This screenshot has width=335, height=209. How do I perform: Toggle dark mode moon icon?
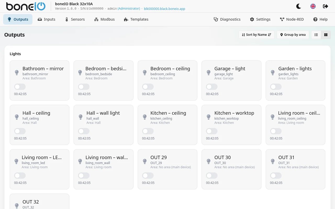[x=299, y=6]
